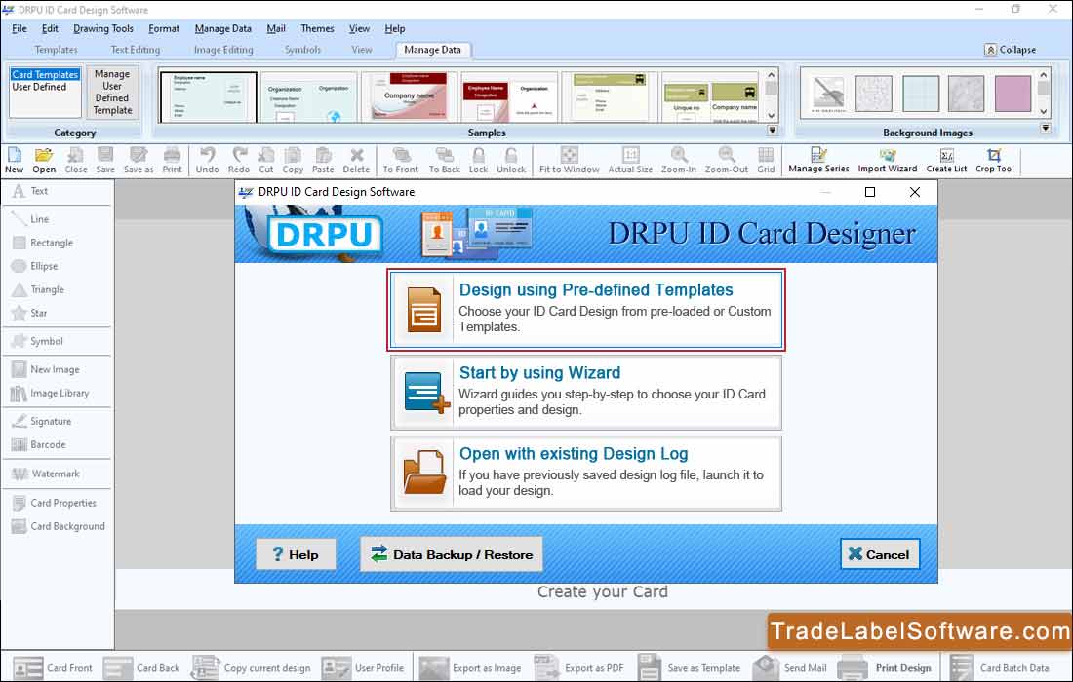The image size is (1073, 682).
Task: Click the Lock padlock icon
Action: [x=479, y=160]
